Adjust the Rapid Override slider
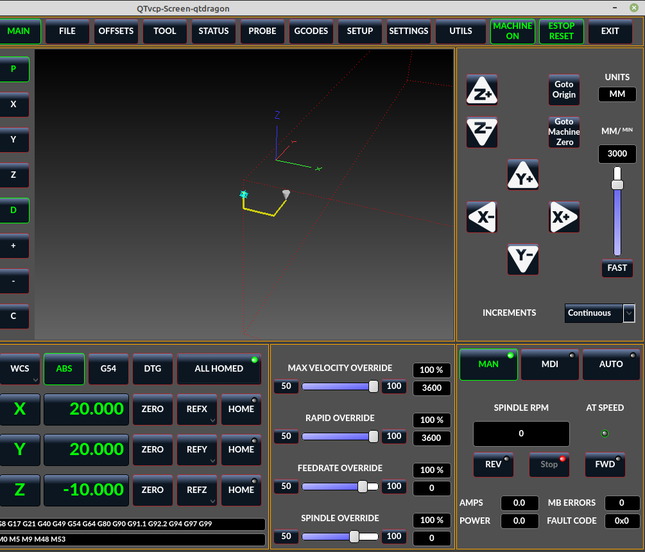Screen dimensions: 645x552 point(340,437)
